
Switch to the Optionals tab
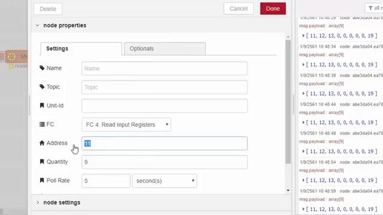click(x=165, y=49)
